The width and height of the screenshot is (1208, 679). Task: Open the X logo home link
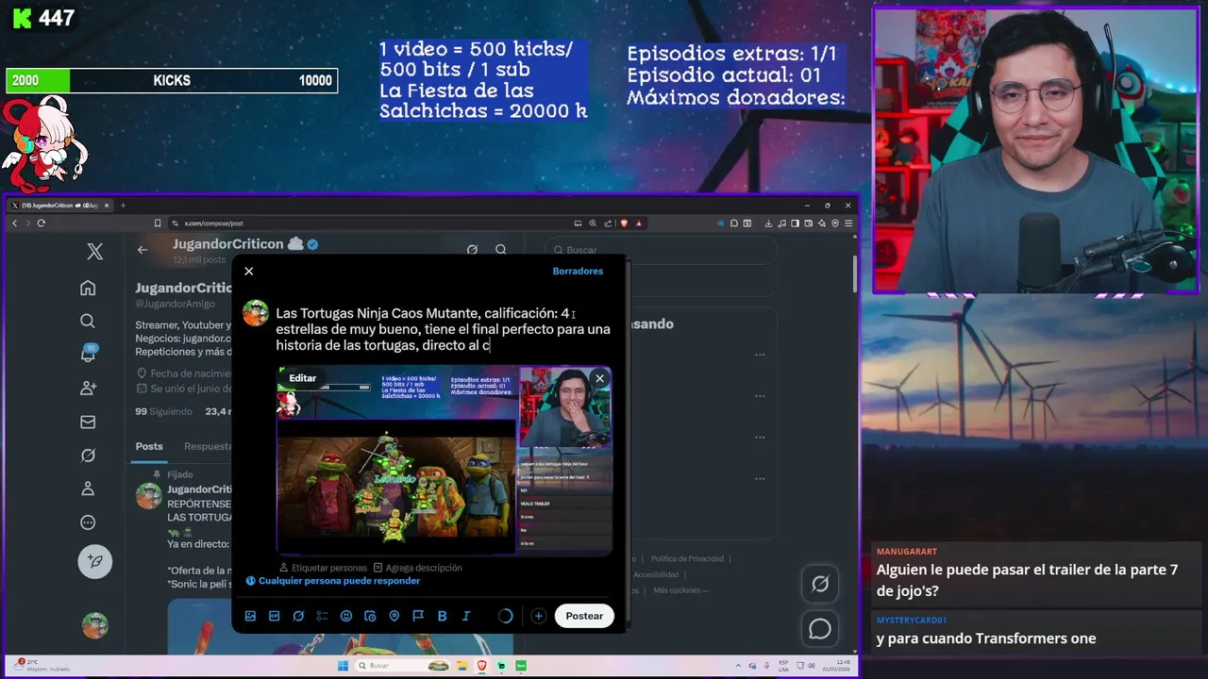[94, 252]
